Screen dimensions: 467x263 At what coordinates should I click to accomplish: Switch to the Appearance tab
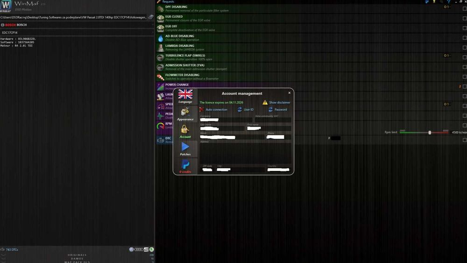pos(185,114)
